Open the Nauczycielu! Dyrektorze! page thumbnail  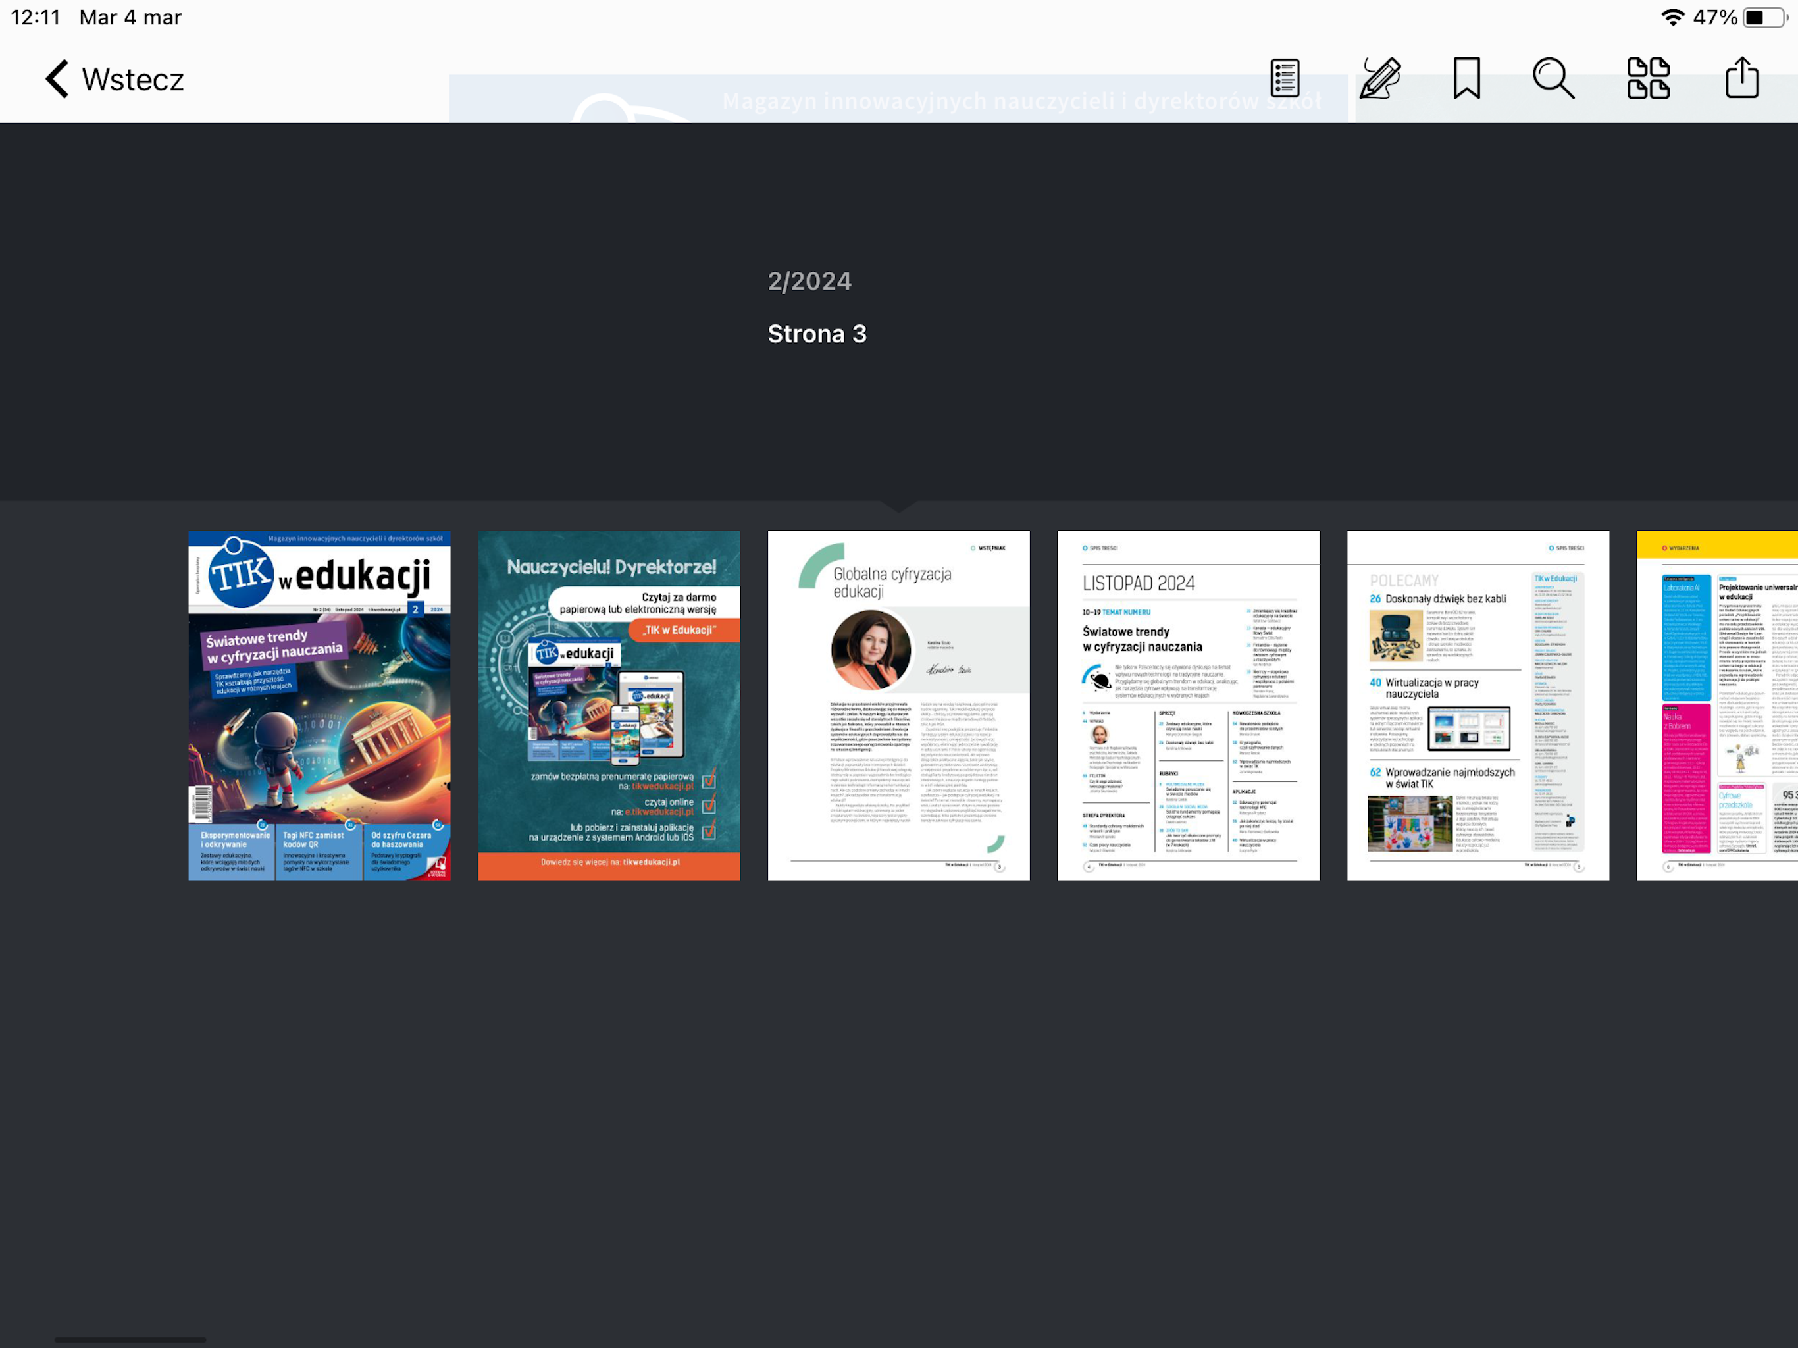coord(609,706)
